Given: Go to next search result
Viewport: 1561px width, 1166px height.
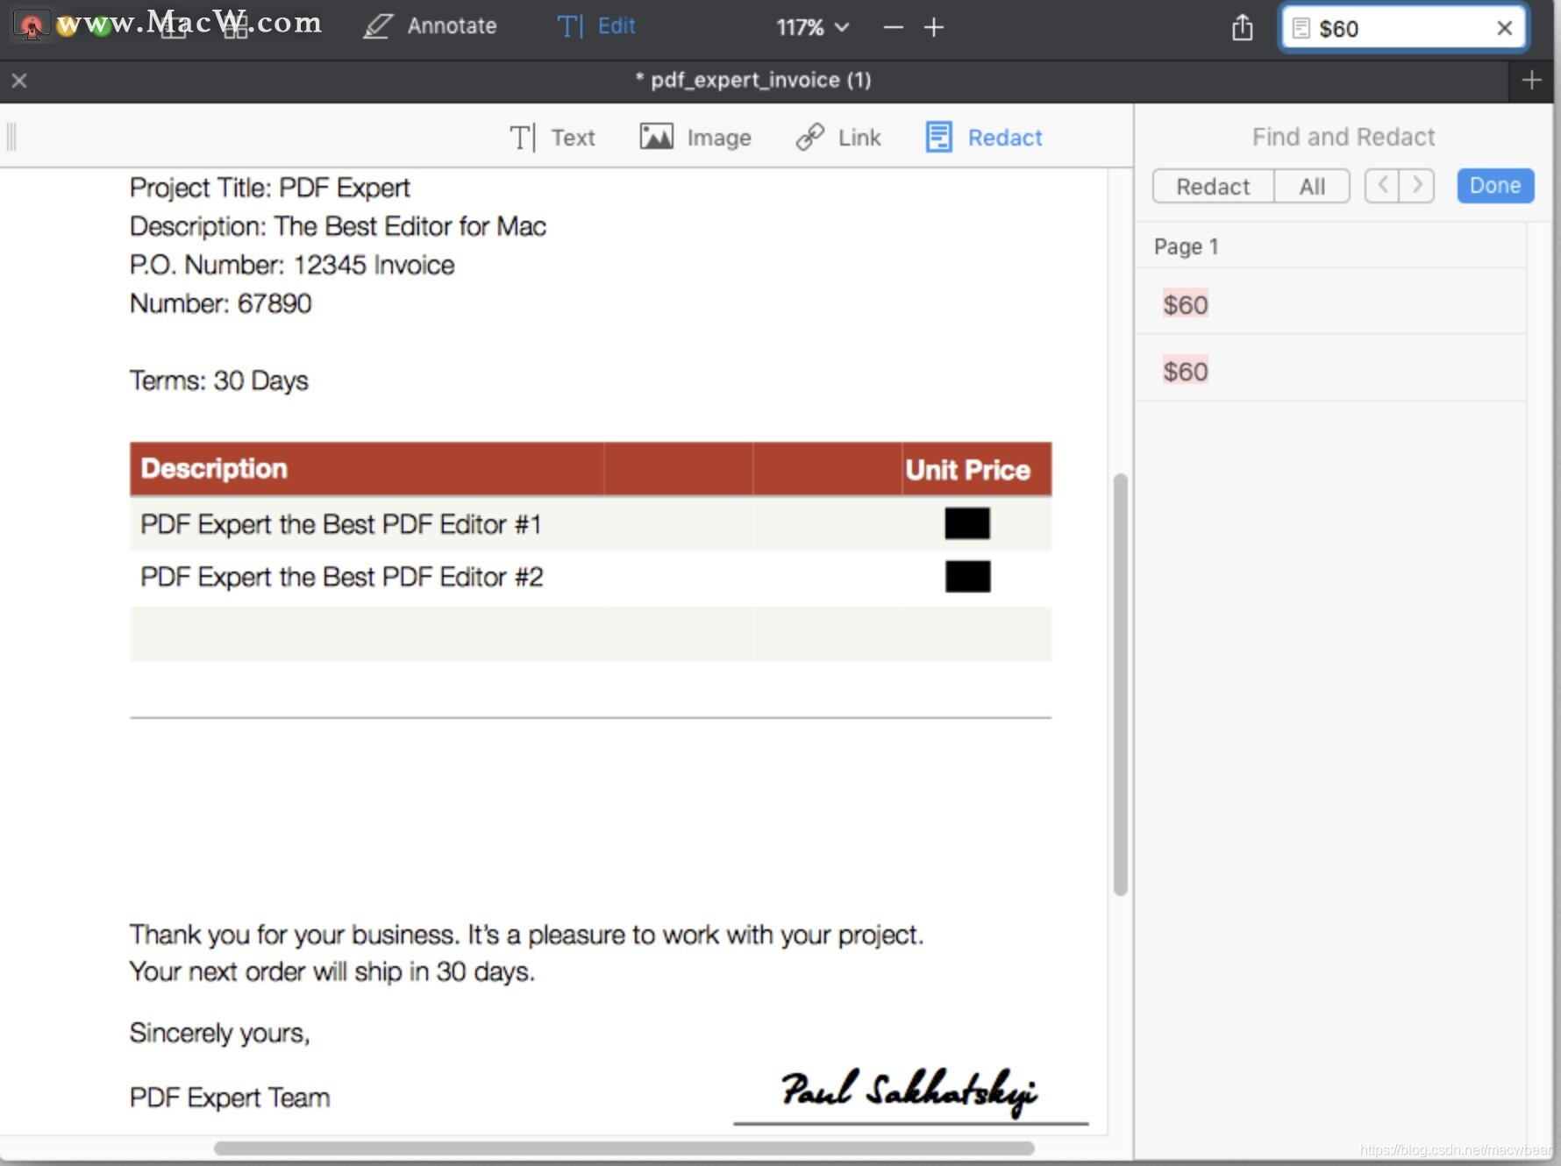Looking at the screenshot, I should 1417,186.
